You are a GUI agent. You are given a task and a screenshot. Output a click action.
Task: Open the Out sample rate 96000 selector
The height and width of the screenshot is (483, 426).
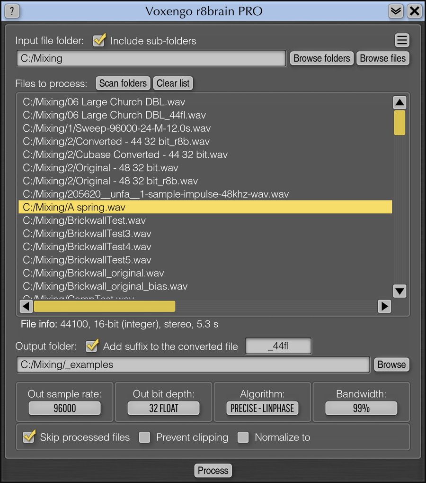(x=65, y=408)
